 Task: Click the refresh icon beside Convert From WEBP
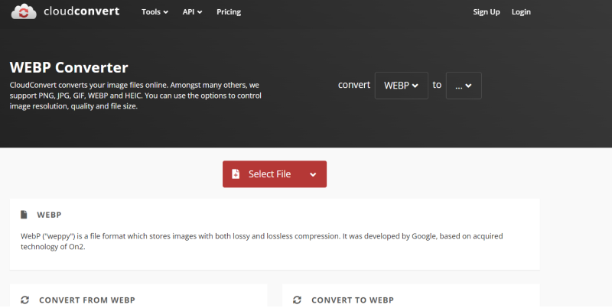coord(25,300)
